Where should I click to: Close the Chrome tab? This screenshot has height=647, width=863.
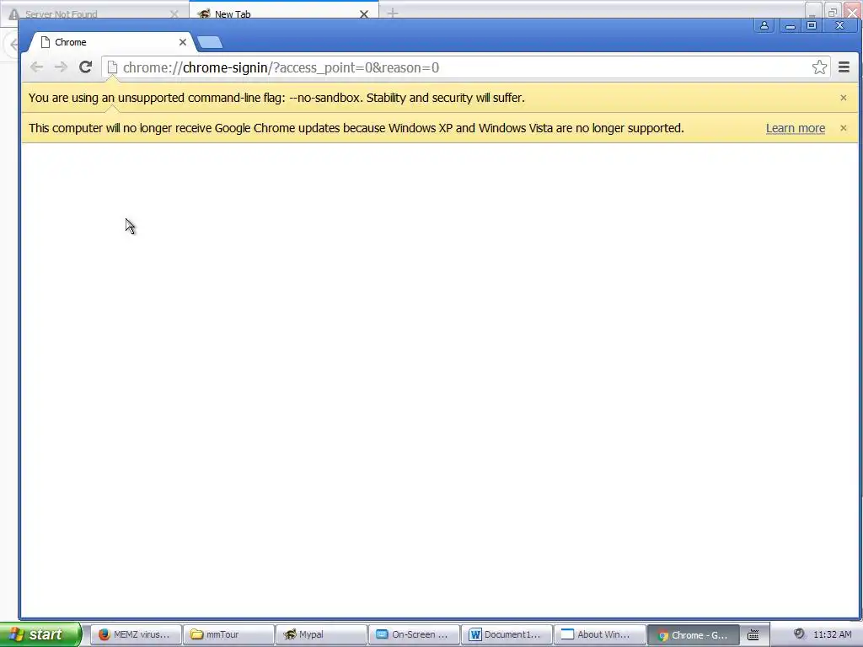[x=183, y=42]
